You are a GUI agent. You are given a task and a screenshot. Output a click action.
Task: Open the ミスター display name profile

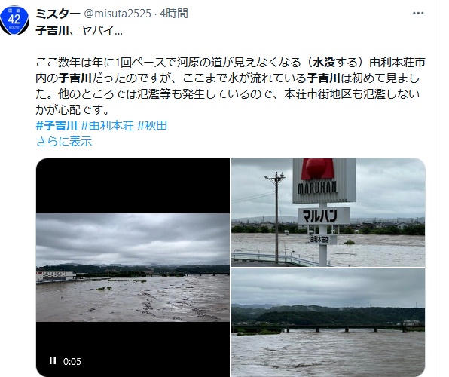point(58,14)
